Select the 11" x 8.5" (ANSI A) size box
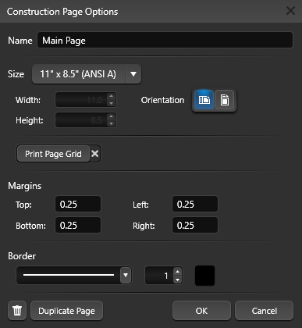 point(78,74)
